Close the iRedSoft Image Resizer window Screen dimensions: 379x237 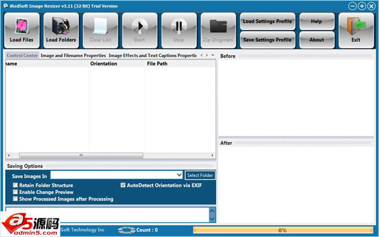(371, 6)
